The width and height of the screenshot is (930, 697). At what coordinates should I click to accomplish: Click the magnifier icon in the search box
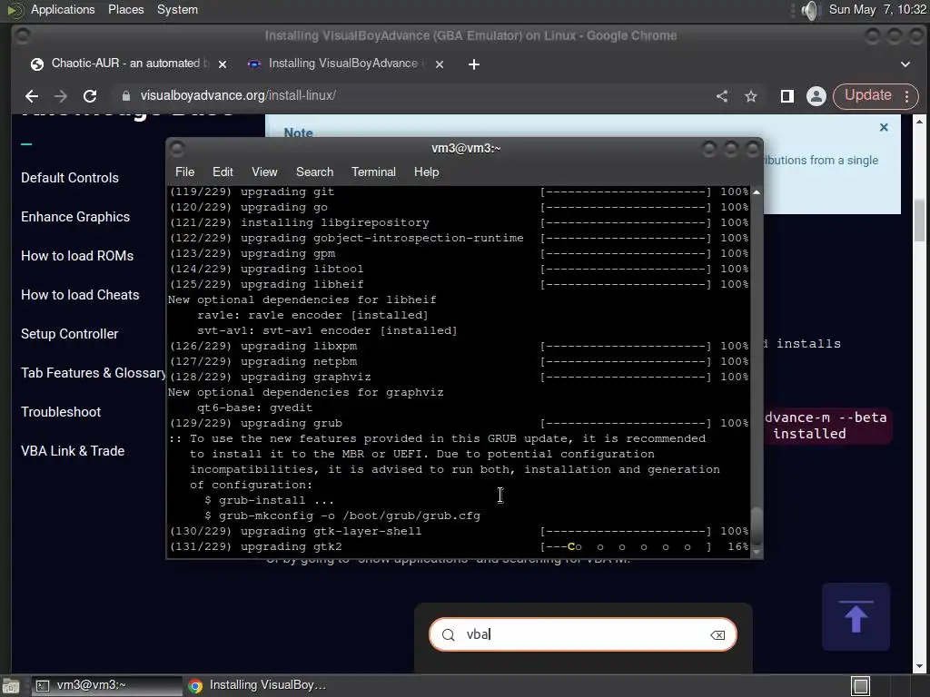pyautogui.click(x=449, y=635)
